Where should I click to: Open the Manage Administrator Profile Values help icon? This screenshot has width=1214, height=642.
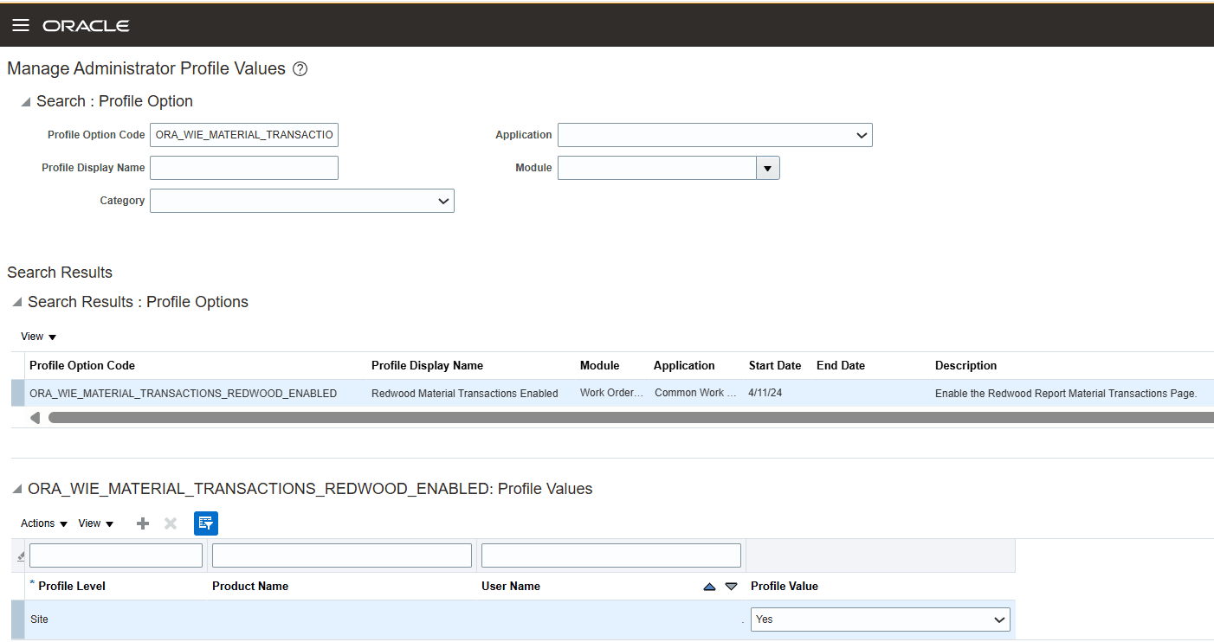click(x=299, y=67)
